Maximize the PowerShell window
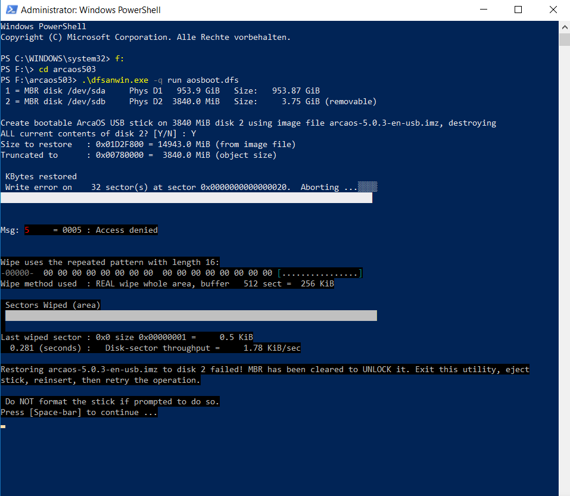The image size is (570, 496). pyautogui.click(x=518, y=10)
